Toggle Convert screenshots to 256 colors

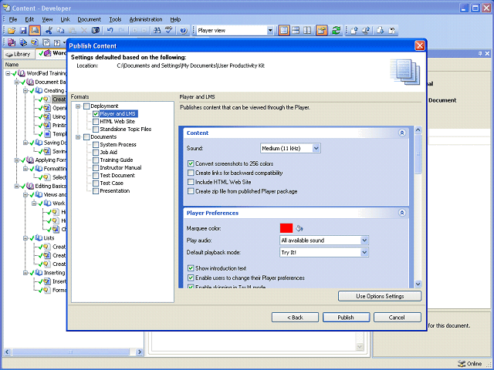pos(191,163)
